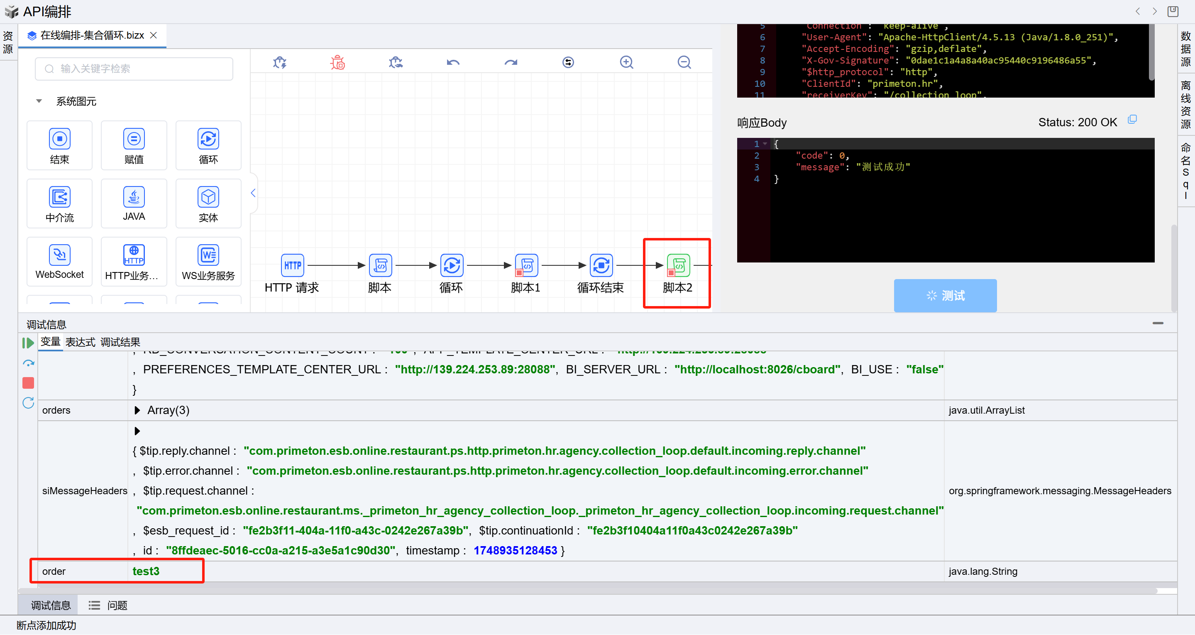The height and width of the screenshot is (635, 1195).
Task: Click the red stop debug button
Action: (28, 383)
